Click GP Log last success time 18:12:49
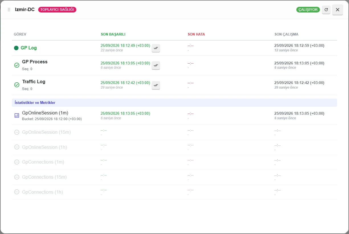This screenshot has height=234, width=349. click(125, 45)
